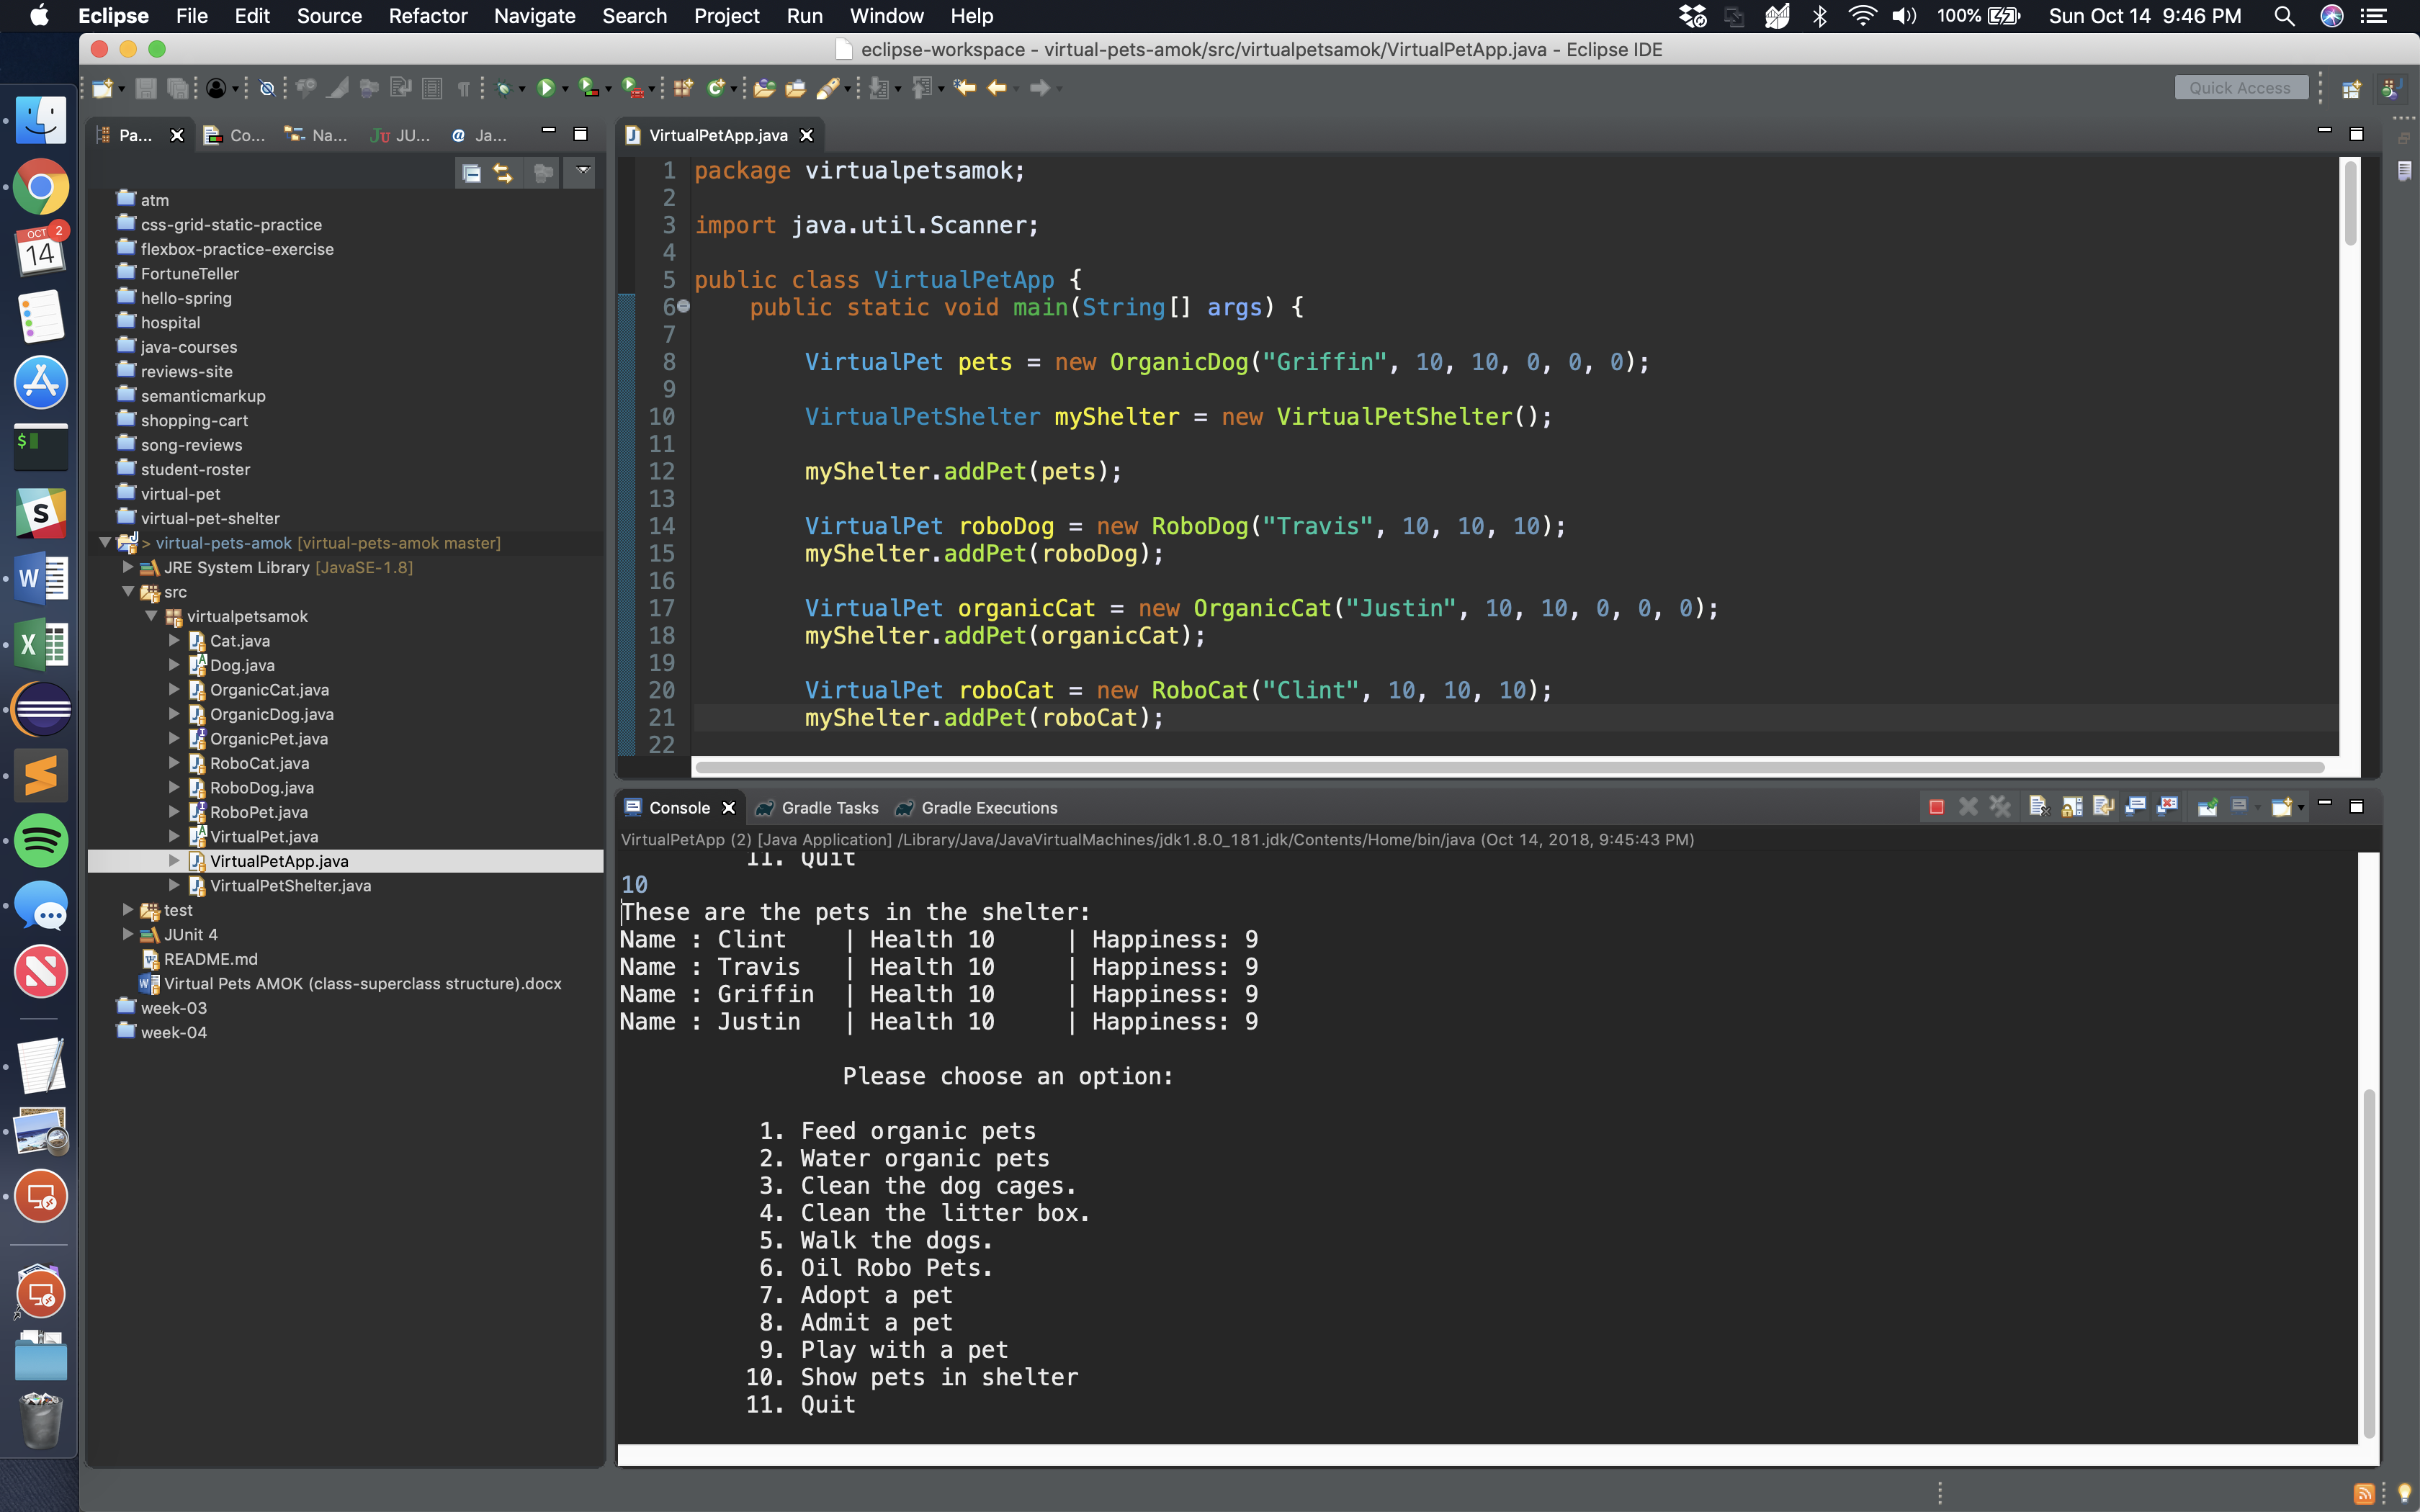Click the editor vertical scrollbar
This screenshot has height=1512, width=2420.
pyautogui.click(x=2350, y=204)
